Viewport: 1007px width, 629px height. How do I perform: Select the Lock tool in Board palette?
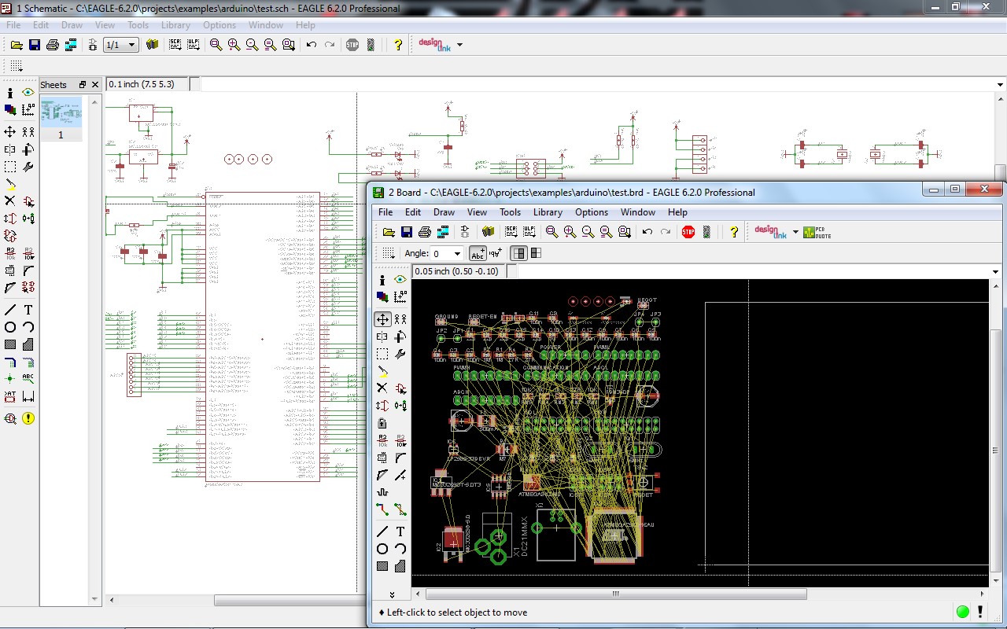pos(382,423)
